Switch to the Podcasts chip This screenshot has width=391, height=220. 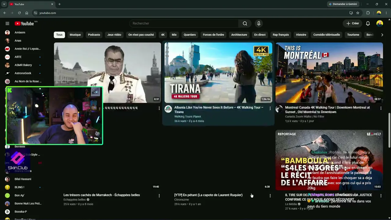point(94,35)
